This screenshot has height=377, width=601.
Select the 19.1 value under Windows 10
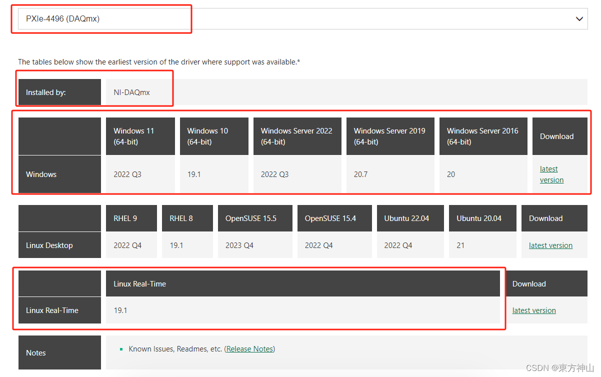click(x=194, y=174)
